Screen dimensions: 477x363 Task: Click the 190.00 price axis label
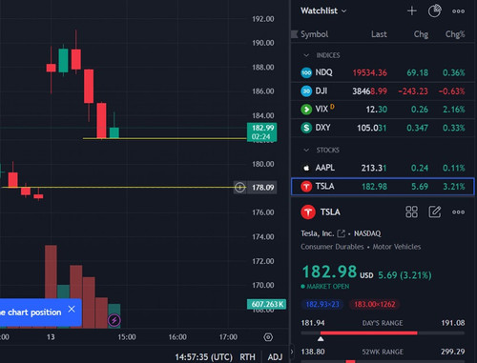263,43
